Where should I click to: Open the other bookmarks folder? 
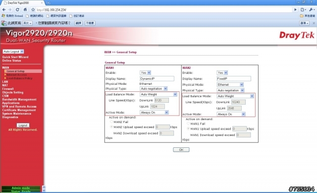click(x=307, y=16)
